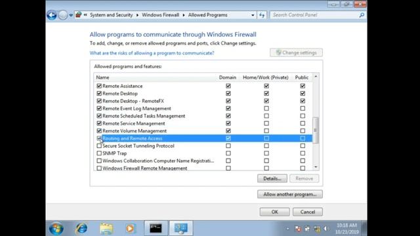
Task: Click Allow another program button
Action: tap(290, 194)
